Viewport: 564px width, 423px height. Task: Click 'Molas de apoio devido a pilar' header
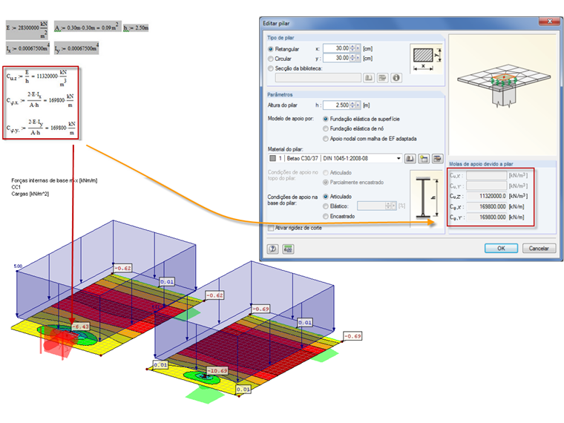[481, 164]
